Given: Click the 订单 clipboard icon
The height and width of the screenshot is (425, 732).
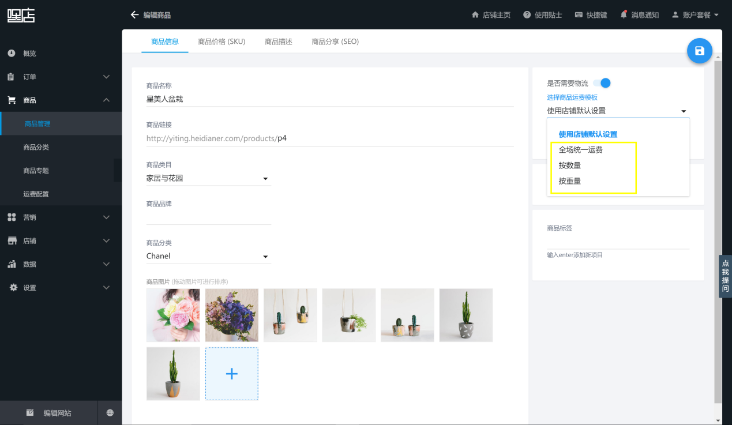Looking at the screenshot, I should coord(12,77).
